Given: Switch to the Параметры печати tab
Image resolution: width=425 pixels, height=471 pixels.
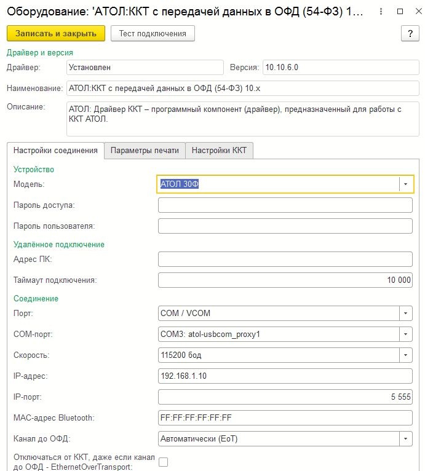Looking at the screenshot, I should pos(145,151).
